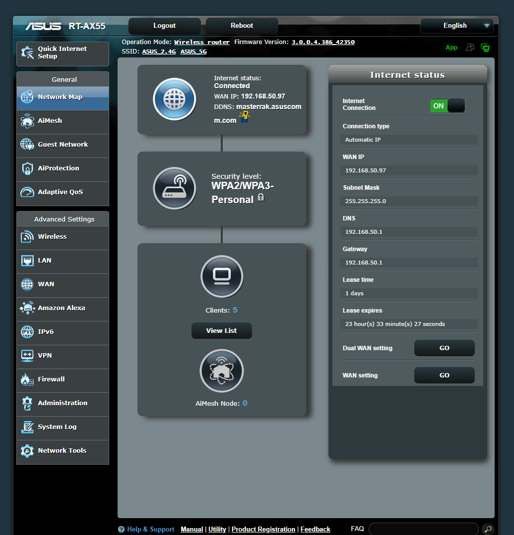Click the FAQ search input field
Viewport: 514px width, 535px height.
423,529
